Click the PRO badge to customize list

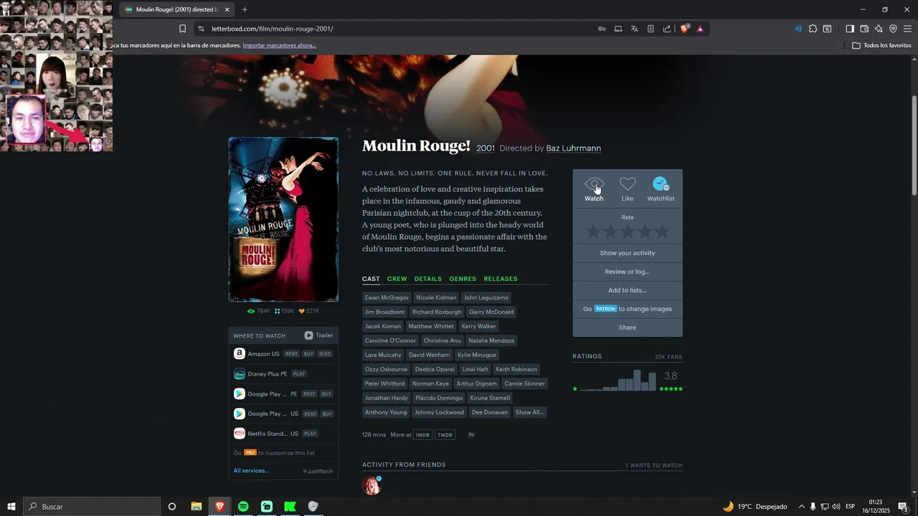(250, 453)
